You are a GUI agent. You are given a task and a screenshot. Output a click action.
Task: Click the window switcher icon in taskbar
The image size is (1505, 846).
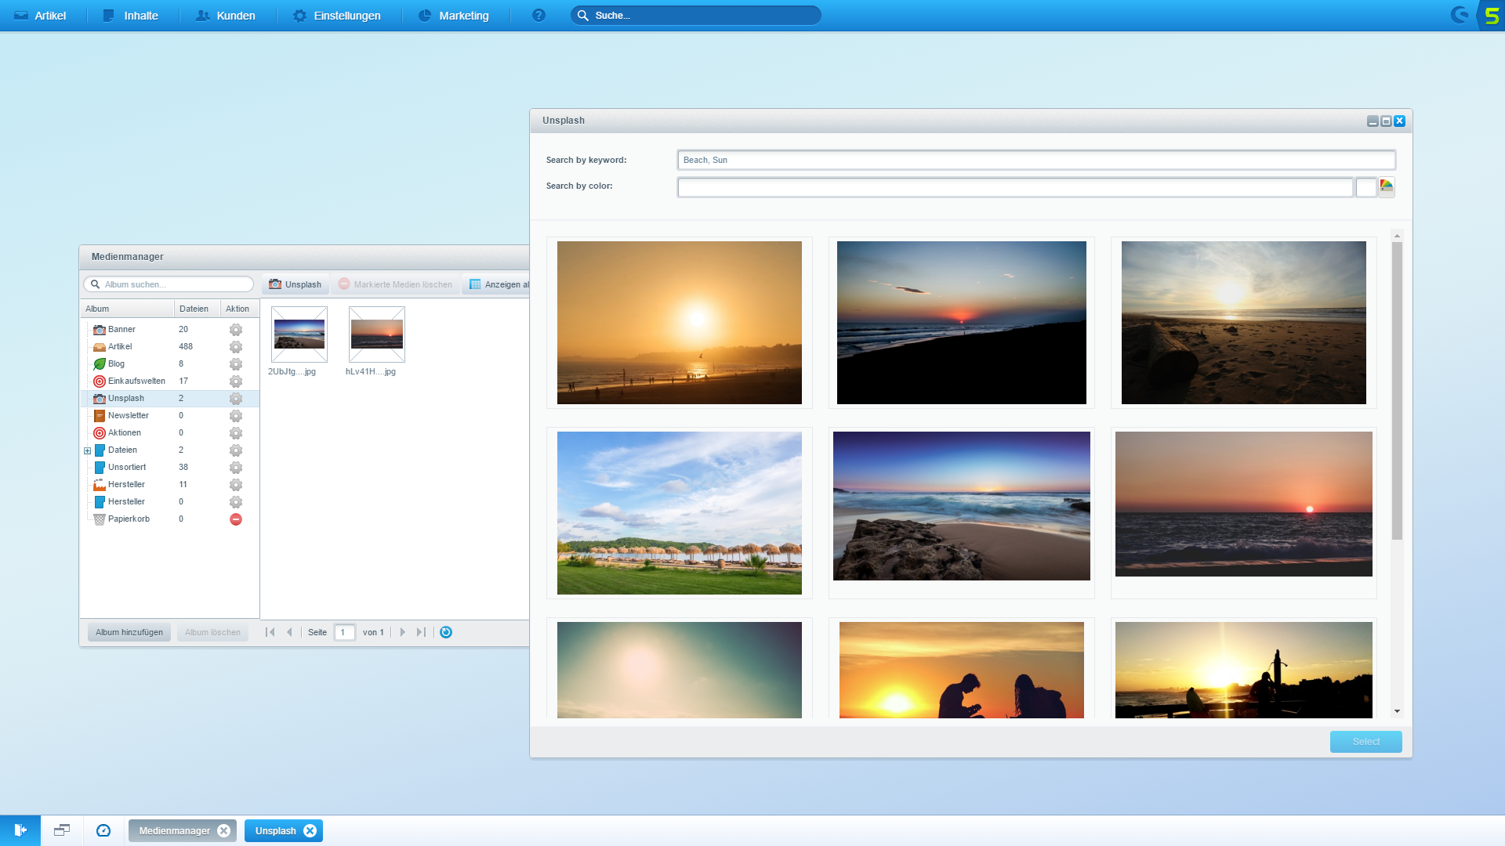coord(62,830)
